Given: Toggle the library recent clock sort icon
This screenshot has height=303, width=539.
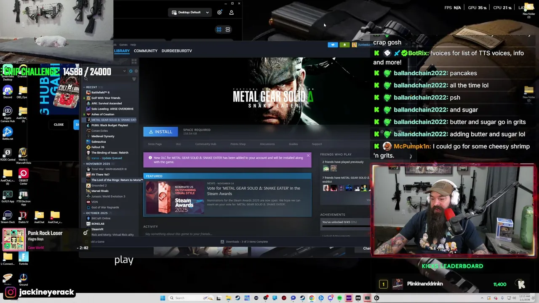Looking at the screenshot, I should tap(131, 71).
